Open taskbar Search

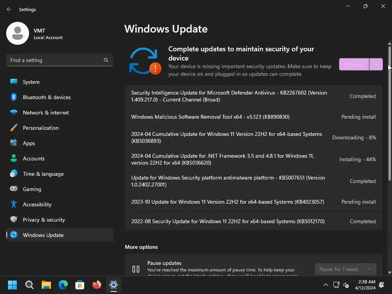click(x=29, y=285)
